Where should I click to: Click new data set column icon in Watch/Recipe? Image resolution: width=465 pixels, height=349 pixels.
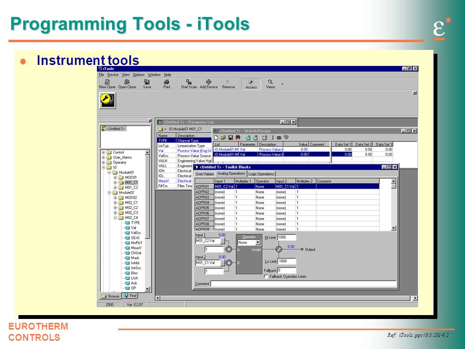[265, 138]
